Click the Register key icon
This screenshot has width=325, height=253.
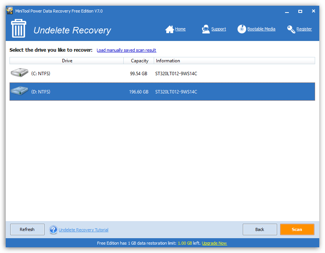pyautogui.click(x=291, y=29)
